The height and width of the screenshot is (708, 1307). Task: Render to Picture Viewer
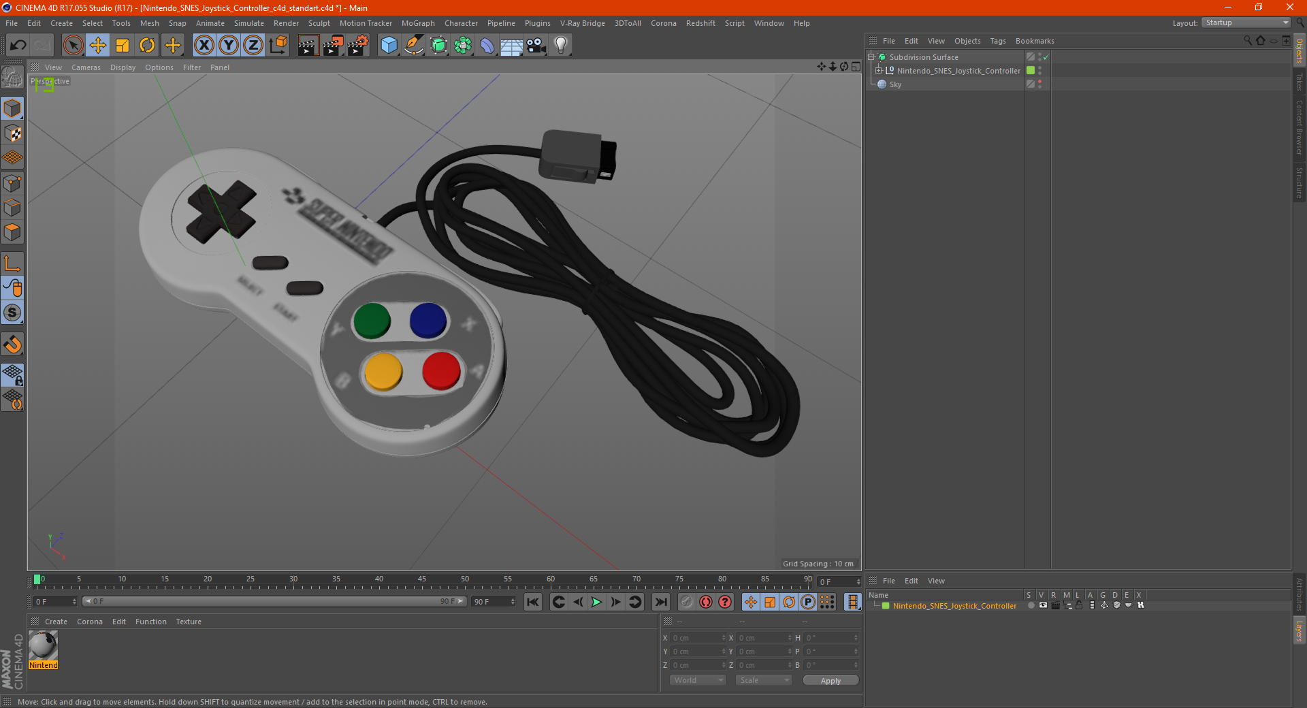pos(333,46)
